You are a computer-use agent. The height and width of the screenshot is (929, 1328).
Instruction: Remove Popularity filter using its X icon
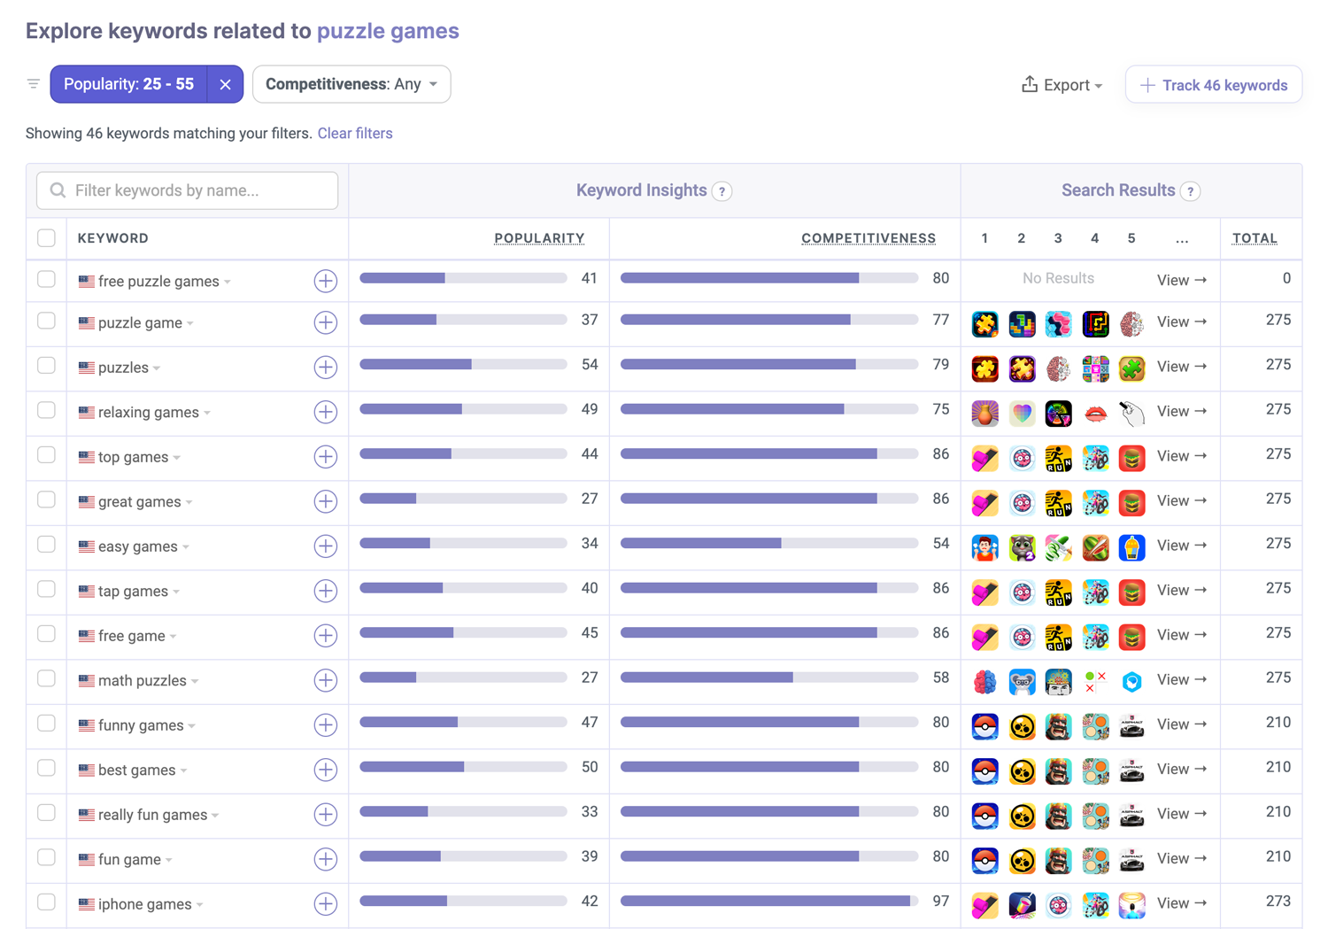(x=225, y=83)
